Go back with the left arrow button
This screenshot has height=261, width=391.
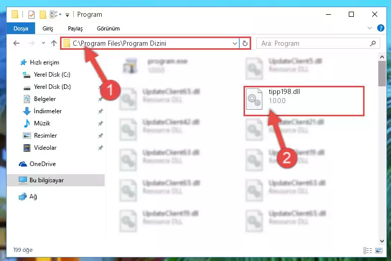coord(16,43)
